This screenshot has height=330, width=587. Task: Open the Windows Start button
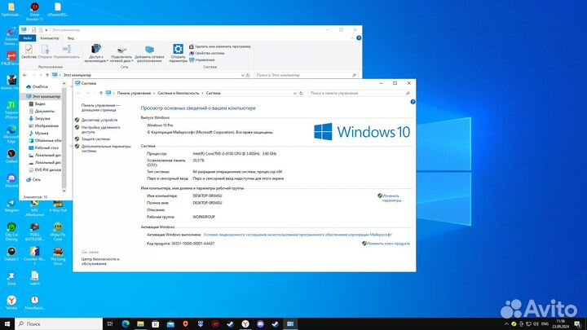tap(7, 324)
